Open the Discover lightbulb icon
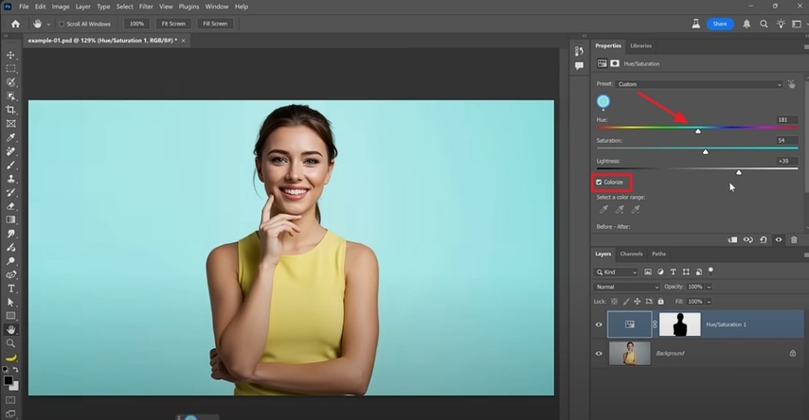This screenshot has height=420, width=809. [x=781, y=24]
